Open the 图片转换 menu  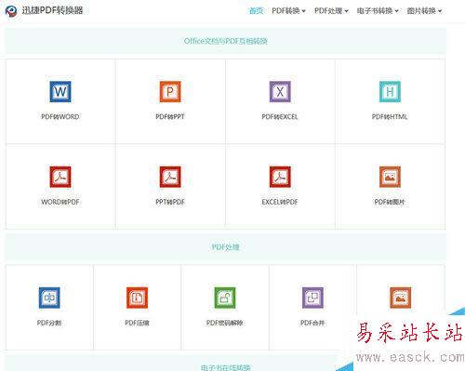point(424,11)
